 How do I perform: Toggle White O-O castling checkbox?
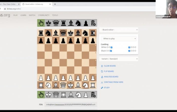112,47
